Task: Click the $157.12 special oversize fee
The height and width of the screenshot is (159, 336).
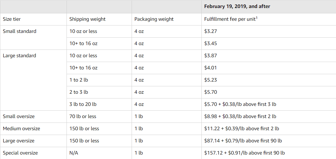Action: click(244, 153)
